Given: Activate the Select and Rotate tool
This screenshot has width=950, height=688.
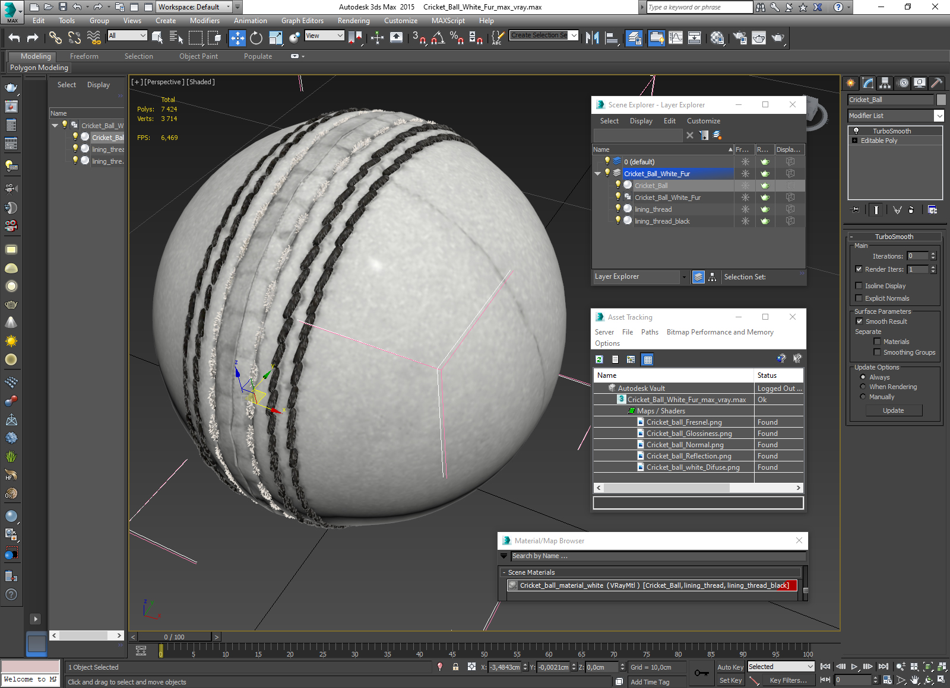Looking at the screenshot, I should point(256,38).
